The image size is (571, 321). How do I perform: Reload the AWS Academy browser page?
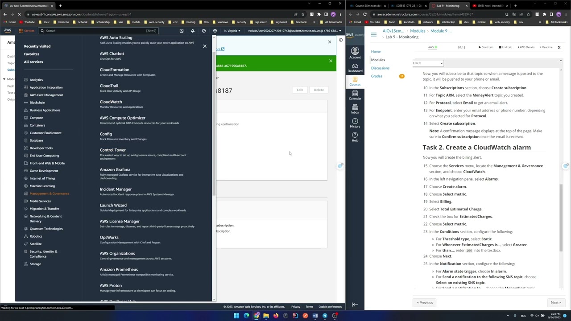pyautogui.click(x=365, y=14)
